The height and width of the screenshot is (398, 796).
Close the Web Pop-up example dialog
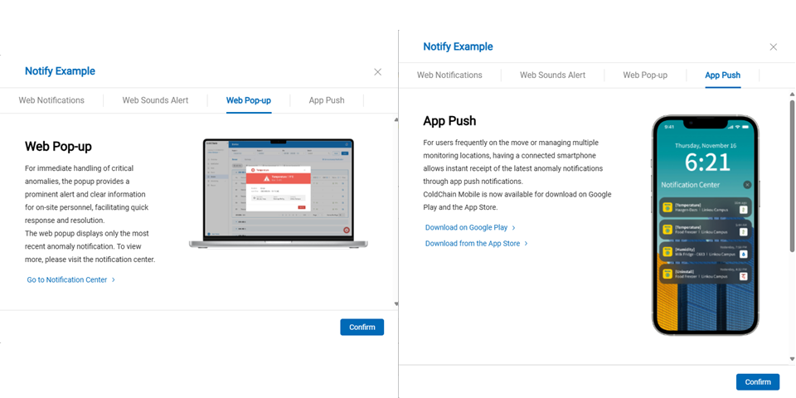click(x=378, y=72)
